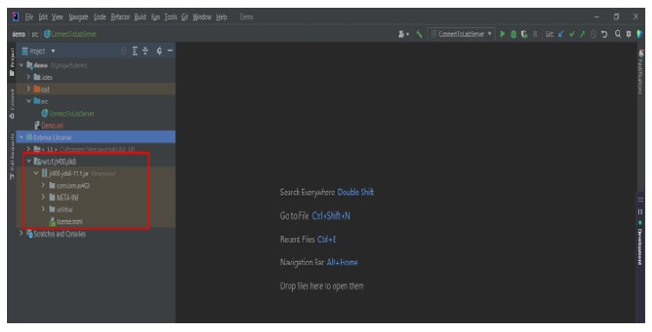Expand the out folder
Viewport: 652px width, 332px height.
tap(29, 89)
